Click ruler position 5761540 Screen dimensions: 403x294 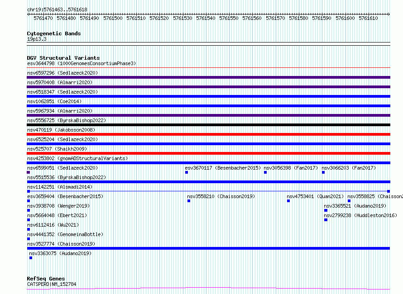206,18
